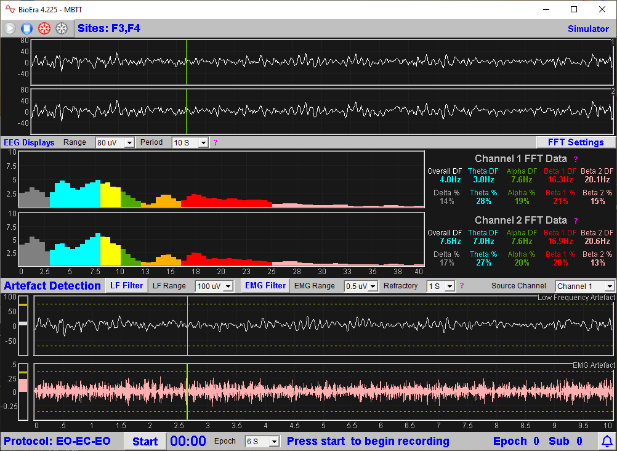This screenshot has height=451, width=617.
Task: Click the white snowflake freeze icon
Action: click(60, 28)
